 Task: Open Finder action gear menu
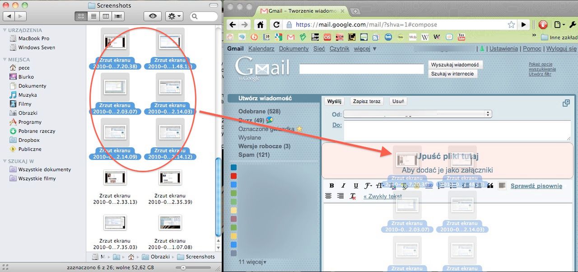pos(174,16)
